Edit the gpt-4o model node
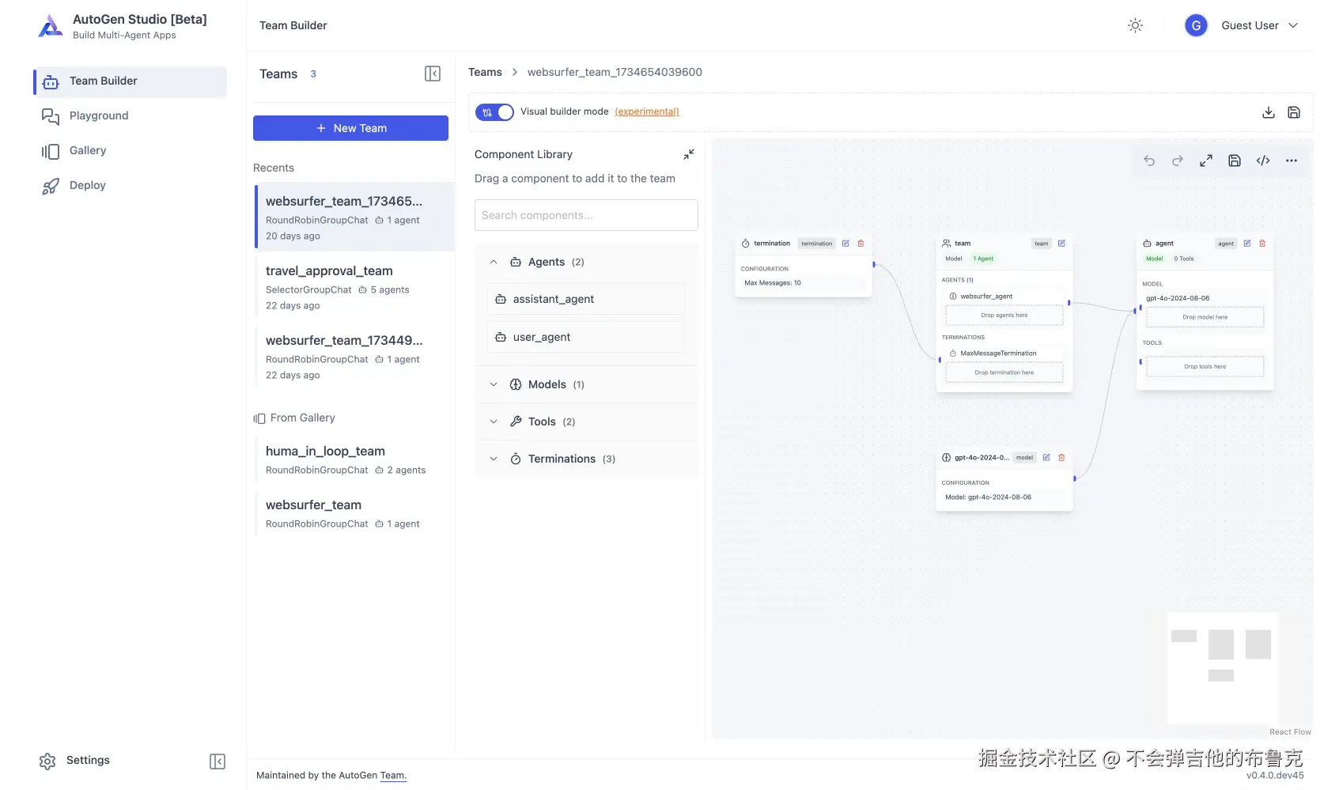1324x790 pixels. click(x=1046, y=458)
